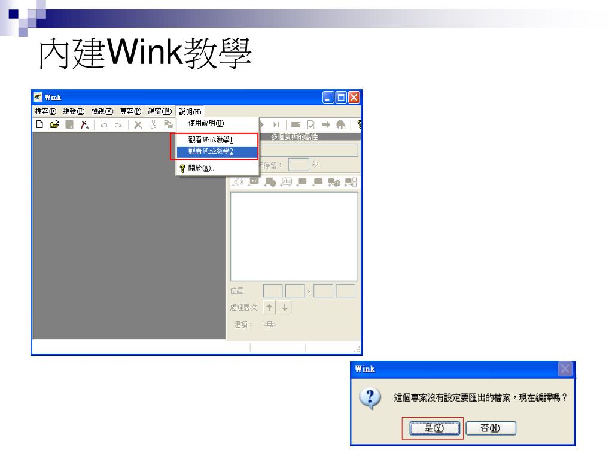Click the Redo arrow toolbar icon
612x459 pixels.
click(x=118, y=125)
